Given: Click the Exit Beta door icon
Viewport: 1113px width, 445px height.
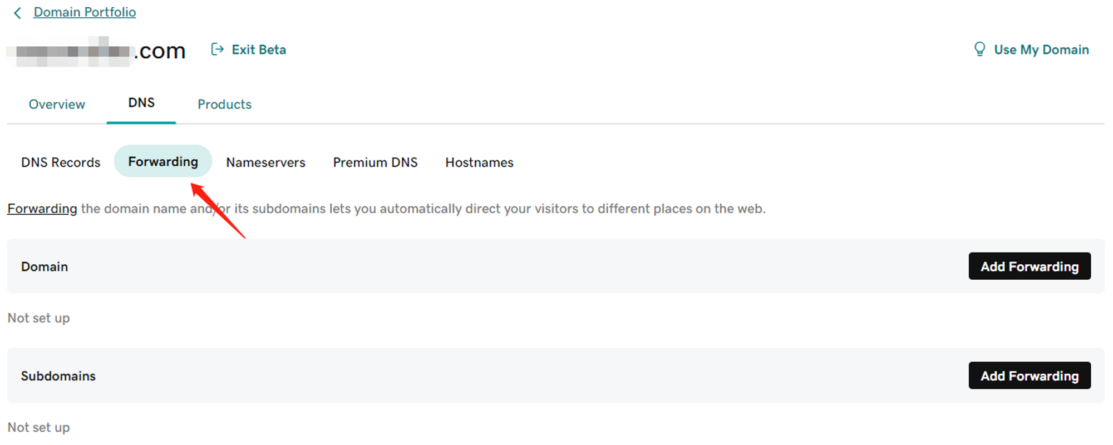Looking at the screenshot, I should pos(217,50).
